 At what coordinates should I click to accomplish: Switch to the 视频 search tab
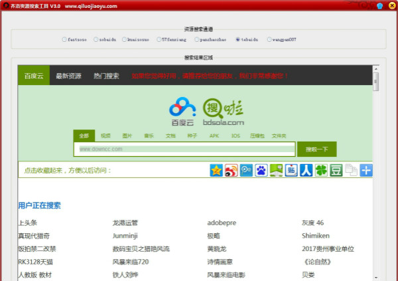tap(105, 136)
